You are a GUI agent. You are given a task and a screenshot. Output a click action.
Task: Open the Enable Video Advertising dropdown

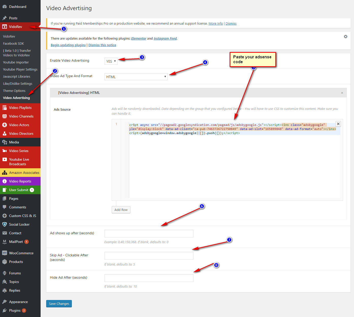click(111, 61)
